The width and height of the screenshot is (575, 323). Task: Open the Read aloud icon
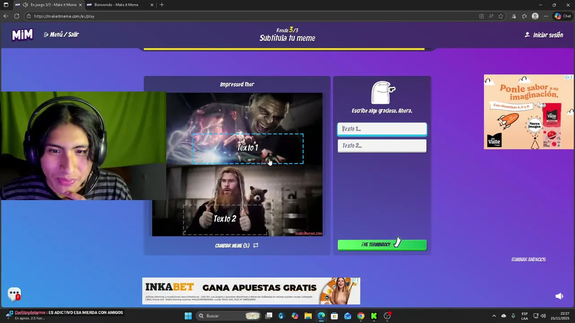pos(491,16)
